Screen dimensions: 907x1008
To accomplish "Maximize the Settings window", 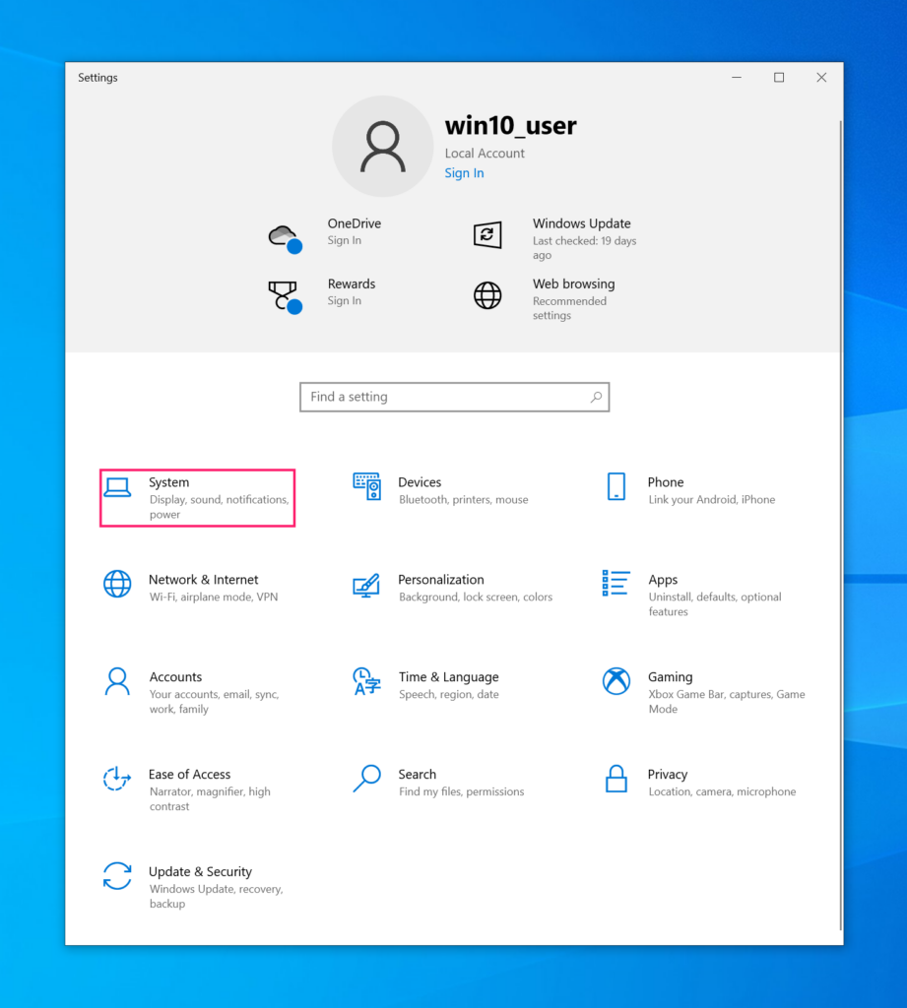I will point(779,77).
